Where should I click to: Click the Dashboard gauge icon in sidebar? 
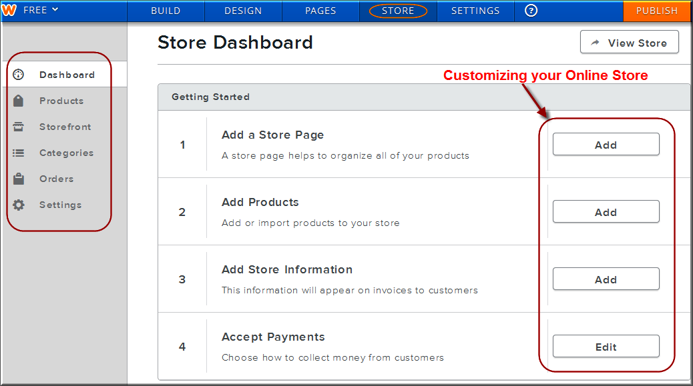point(19,75)
